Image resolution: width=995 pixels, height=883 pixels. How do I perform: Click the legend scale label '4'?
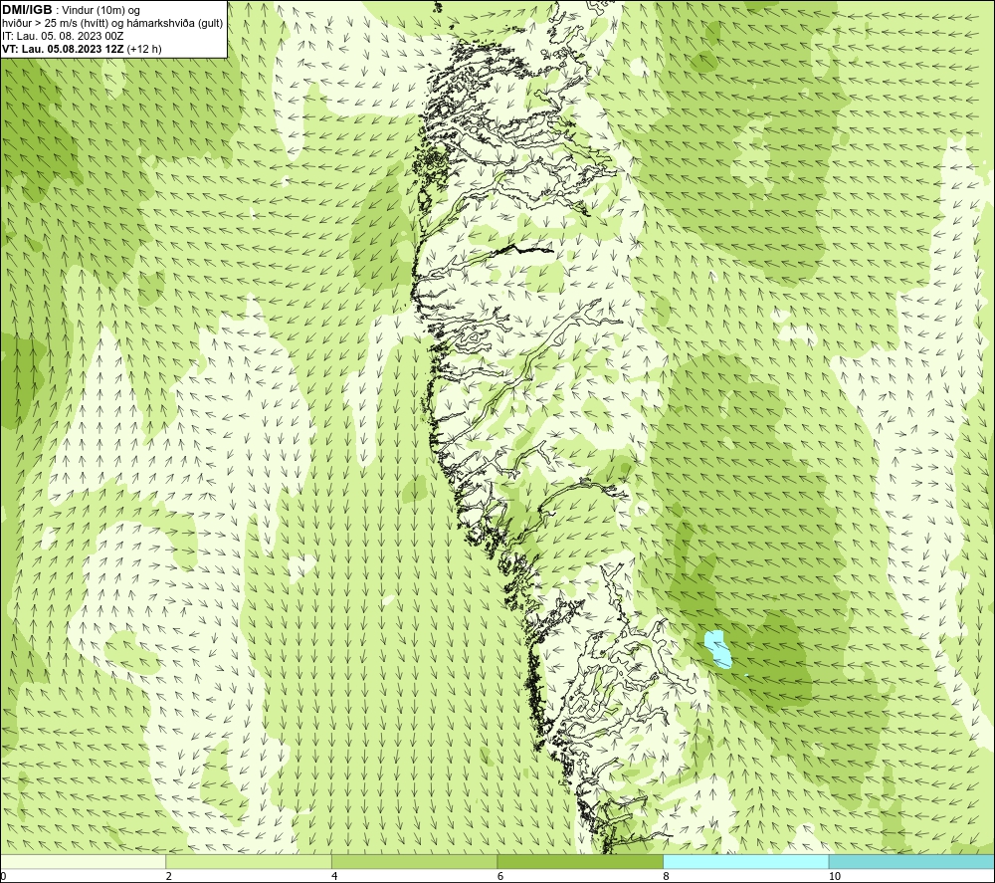click(x=334, y=876)
